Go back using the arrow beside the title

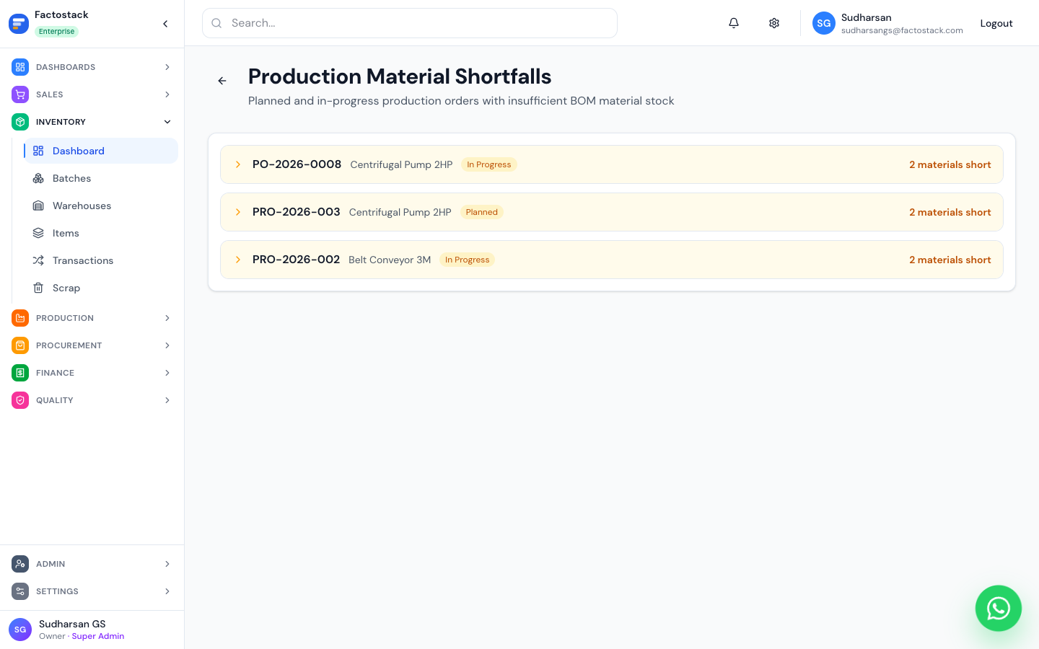[x=222, y=81]
